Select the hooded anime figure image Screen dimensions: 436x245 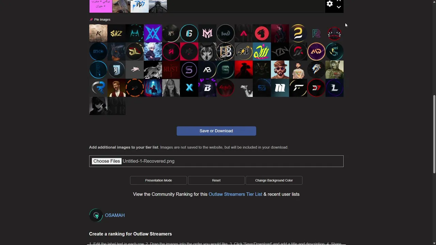point(98,106)
